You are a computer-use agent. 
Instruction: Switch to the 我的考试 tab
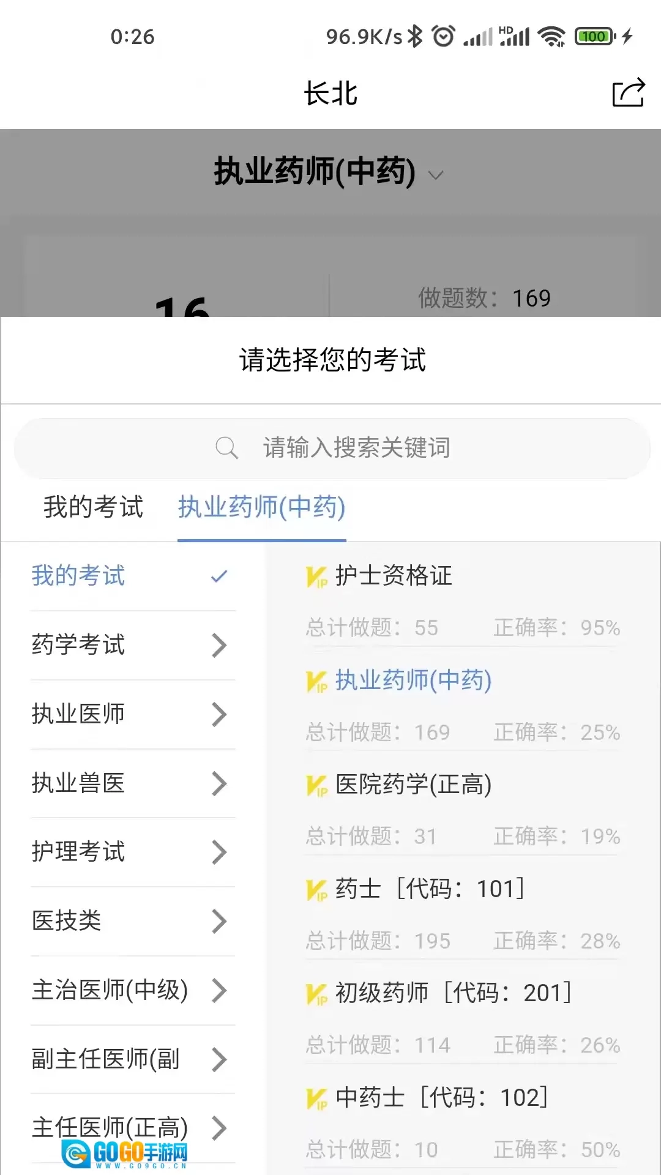click(x=93, y=507)
